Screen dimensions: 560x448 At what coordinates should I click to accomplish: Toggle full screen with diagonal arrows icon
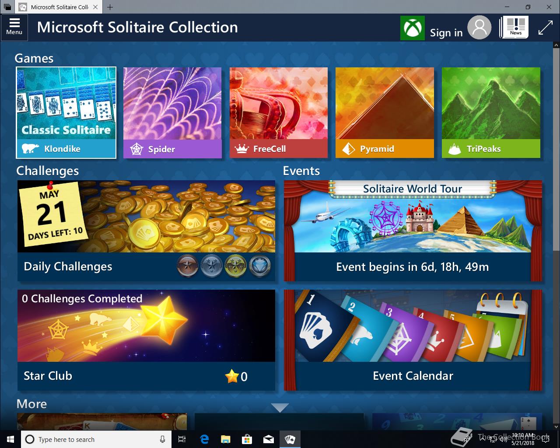(x=545, y=28)
